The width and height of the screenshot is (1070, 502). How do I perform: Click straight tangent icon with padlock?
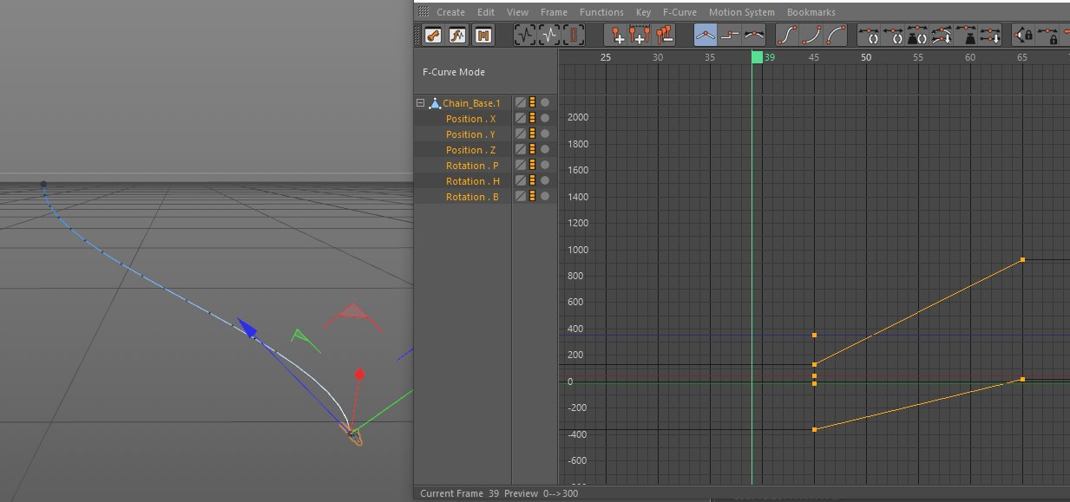click(1047, 36)
